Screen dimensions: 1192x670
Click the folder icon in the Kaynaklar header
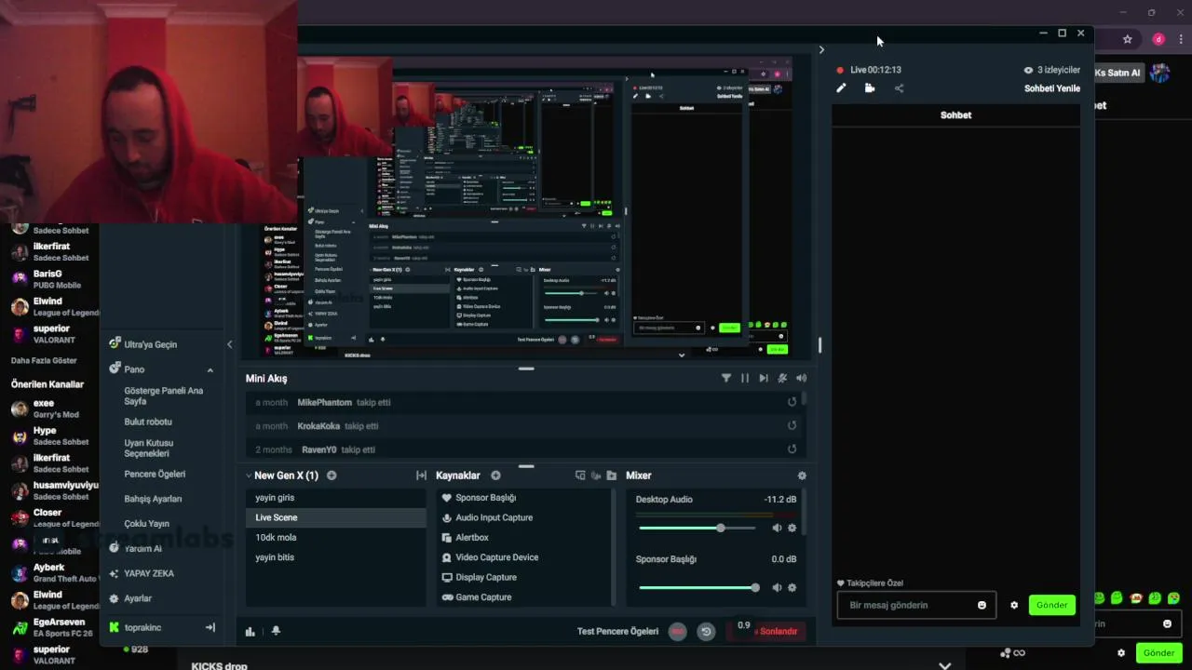click(x=611, y=476)
